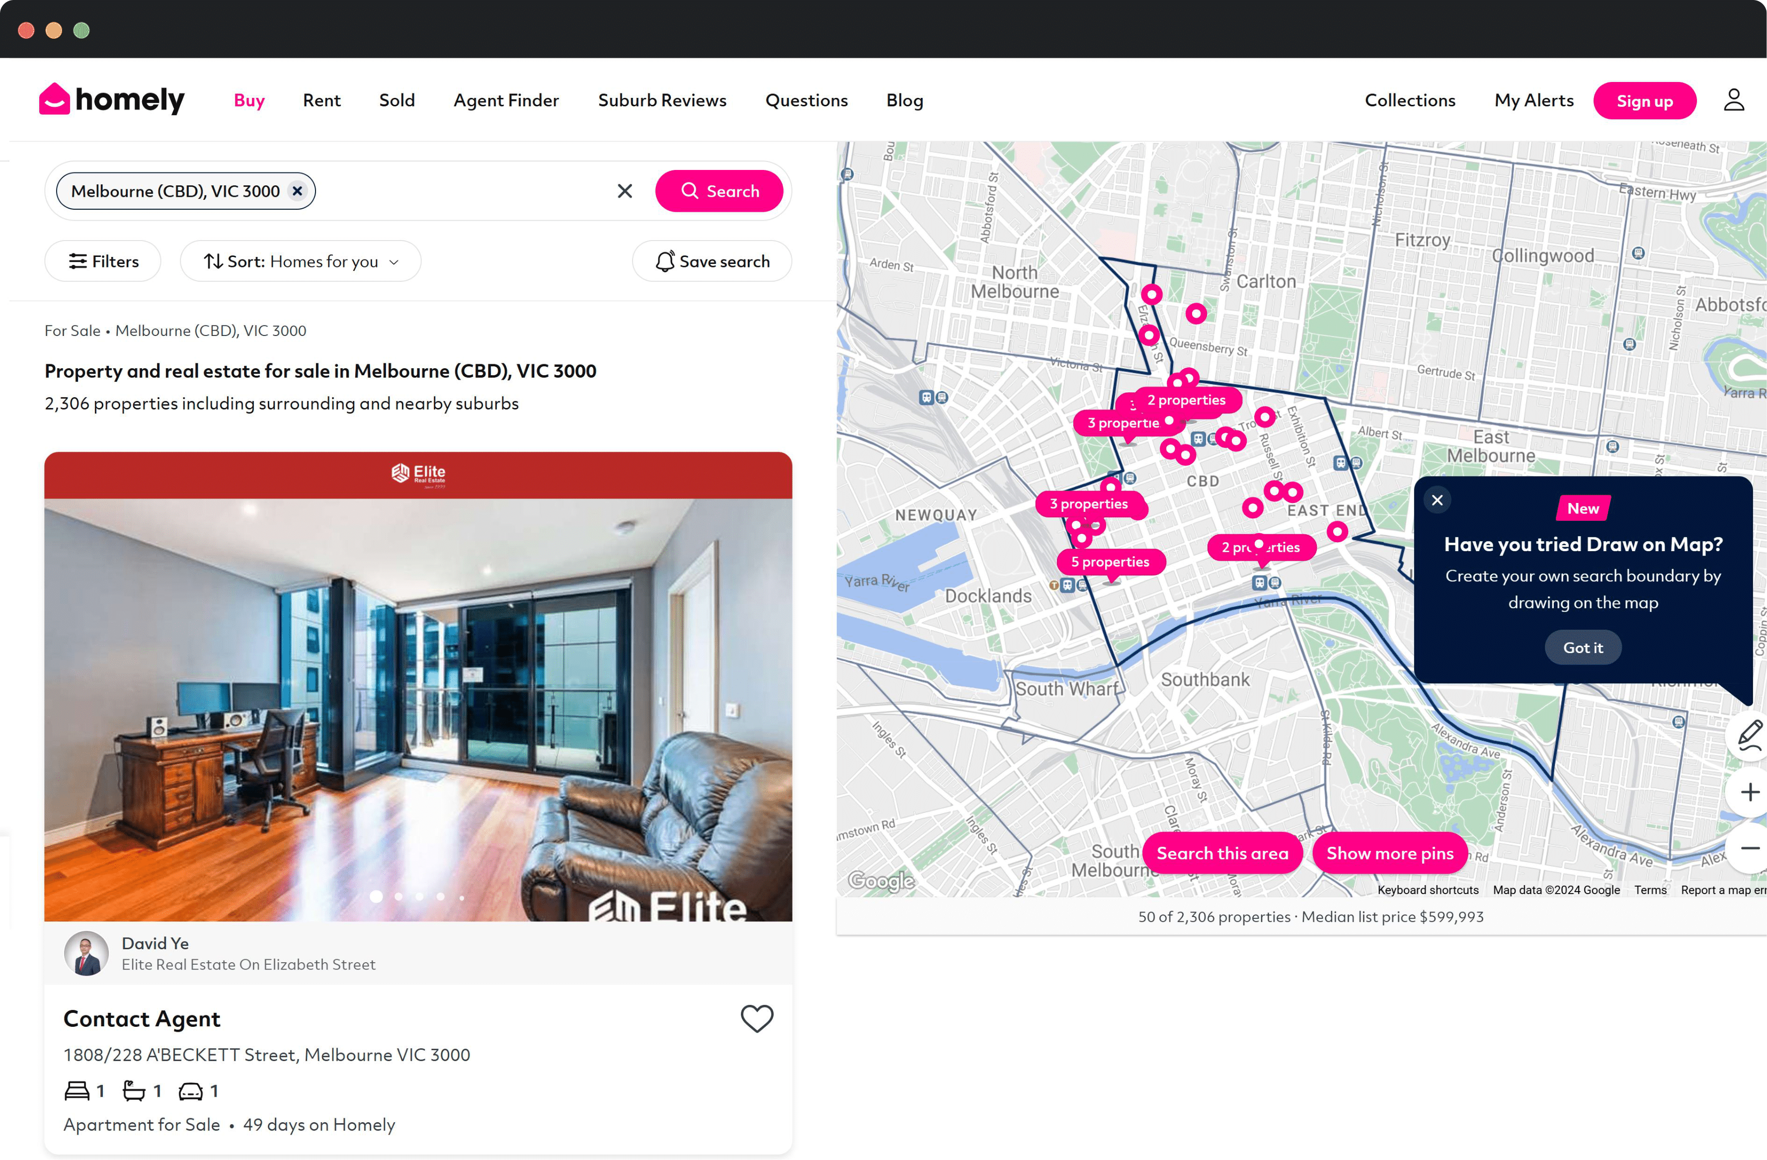
Task: Clear the search field with X
Action: tap(625, 191)
